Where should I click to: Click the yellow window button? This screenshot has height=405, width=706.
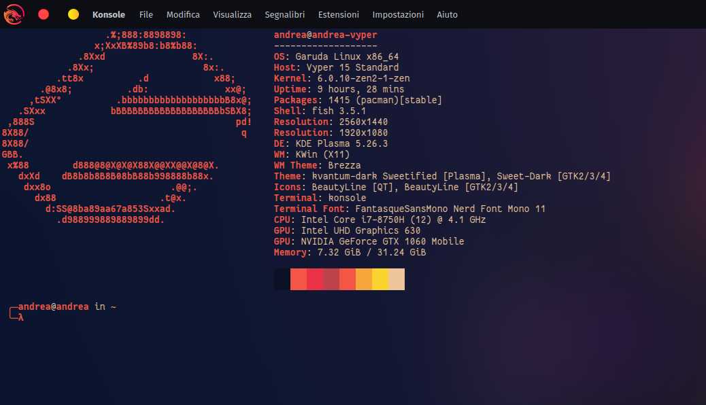(x=73, y=14)
